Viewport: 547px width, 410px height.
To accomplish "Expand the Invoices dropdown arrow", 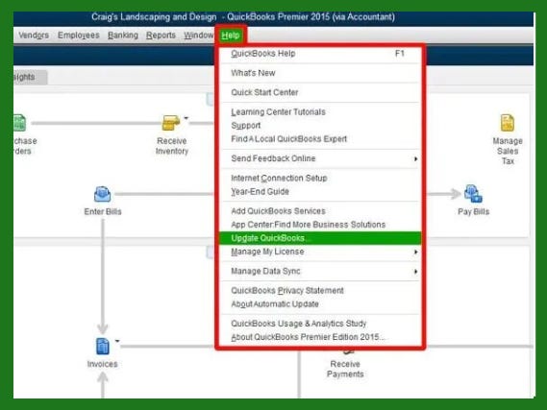I will pos(117,341).
